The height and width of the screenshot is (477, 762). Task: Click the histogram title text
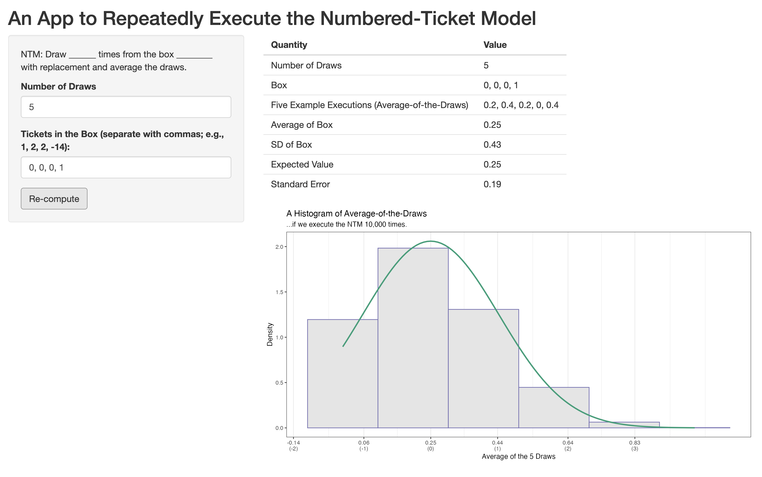[x=356, y=214]
